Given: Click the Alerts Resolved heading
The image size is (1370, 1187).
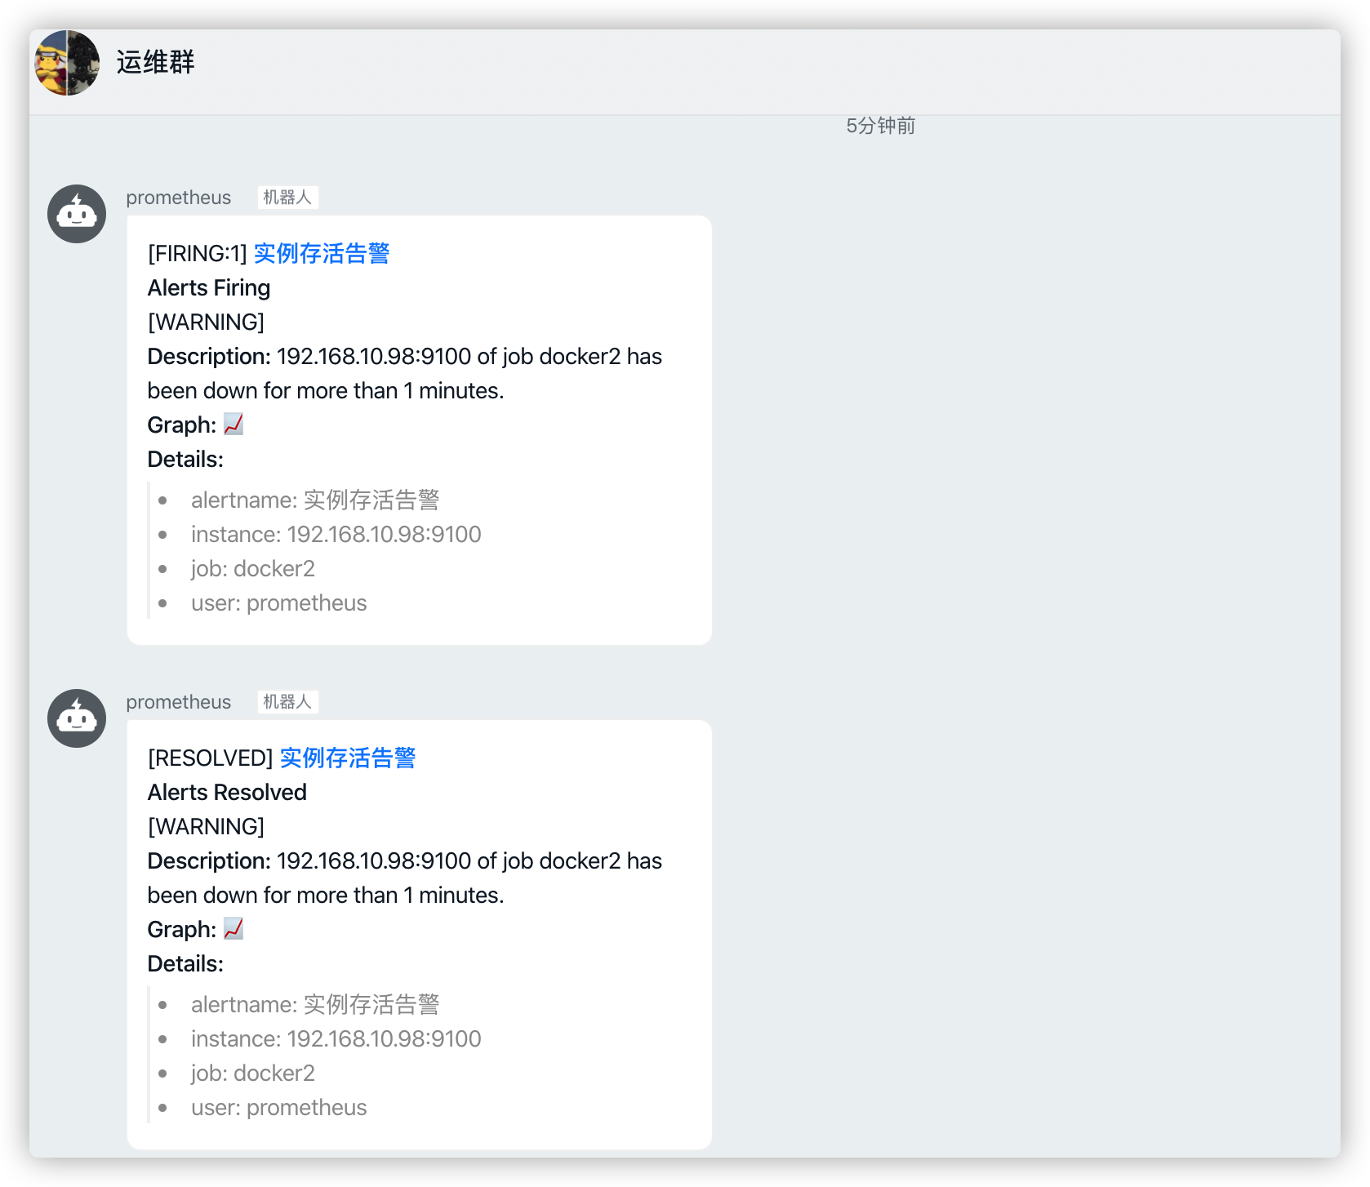Looking at the screenshot, I should [226, 792].
